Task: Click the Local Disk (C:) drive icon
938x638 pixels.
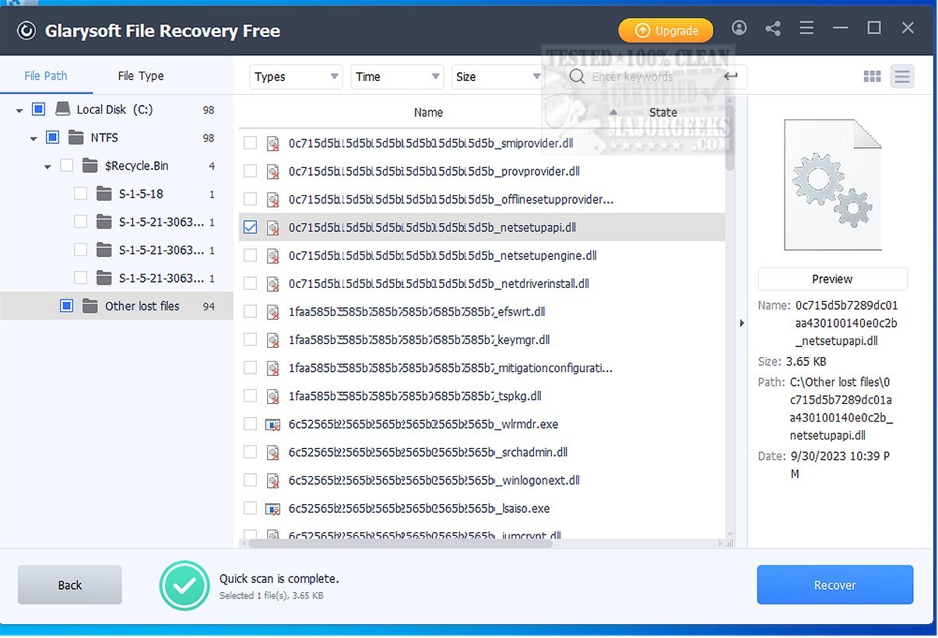Action: tap(62, 110)
